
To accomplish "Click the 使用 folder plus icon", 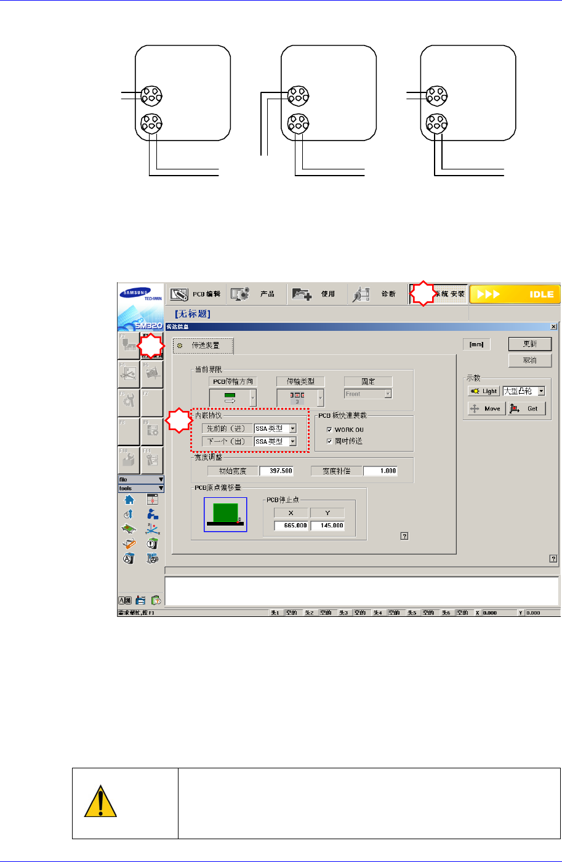I will point(302,295).
